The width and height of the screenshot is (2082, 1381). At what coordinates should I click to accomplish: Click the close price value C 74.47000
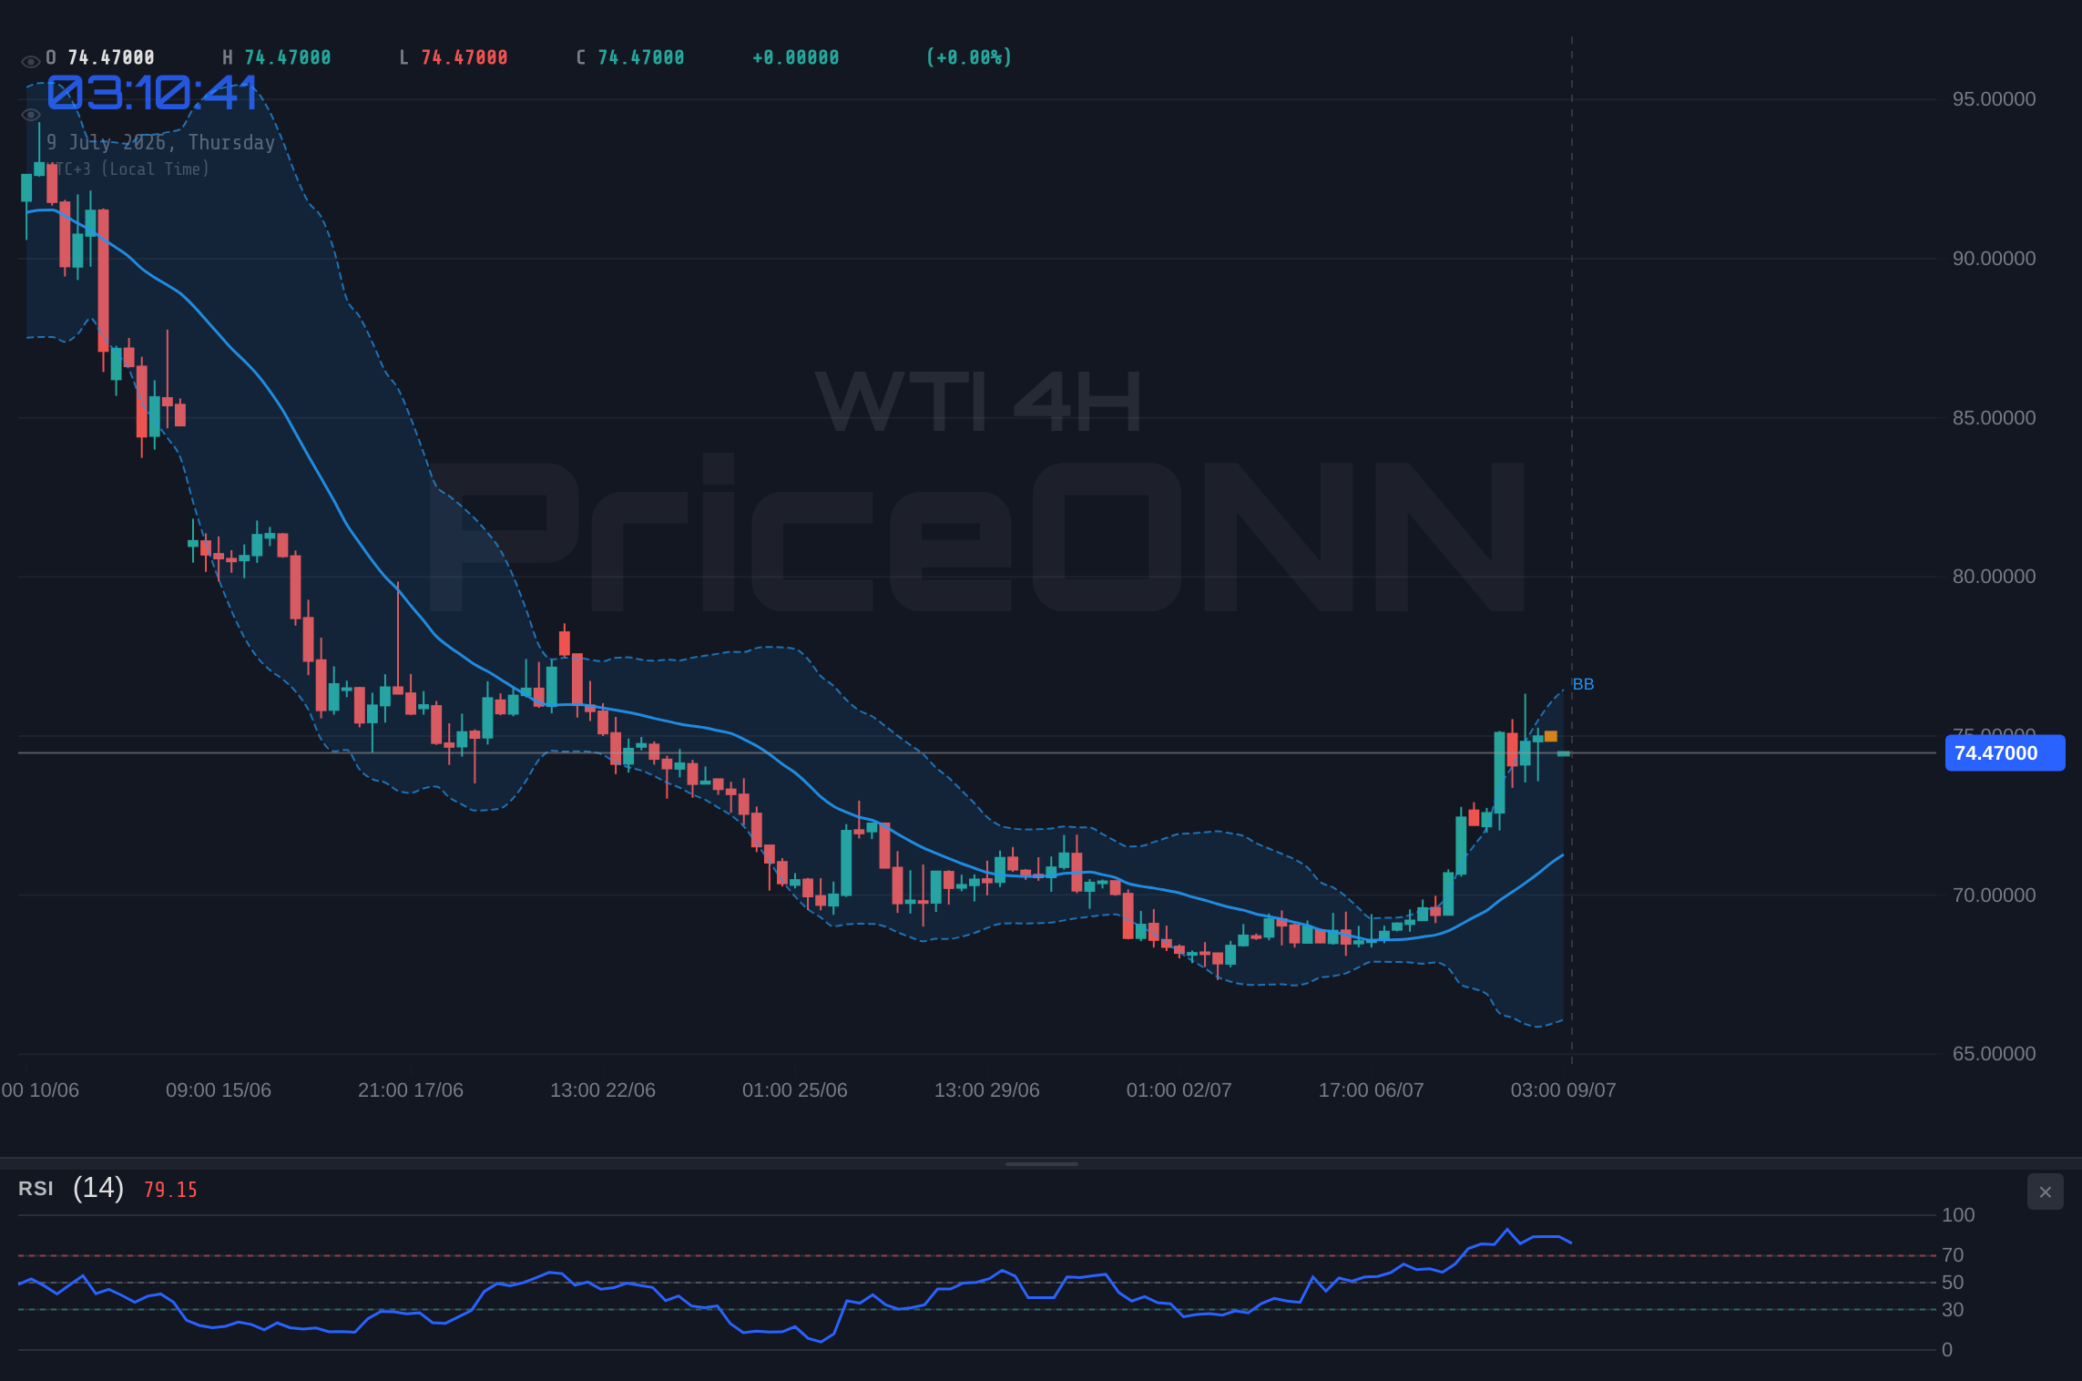[x=630, y=57]
